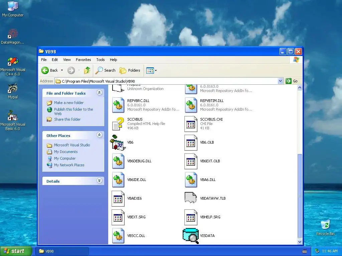Select the VBA6.DLL icon
The height and width of the screenshot is (256, 342).
point(191,180)
